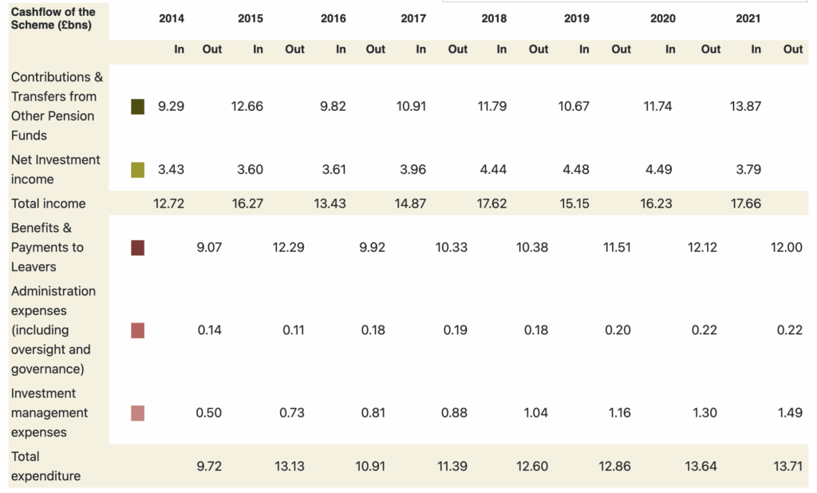This screenshot has height=493, width=817.
Task: Click the 2014 year column header
Action: 172,18
